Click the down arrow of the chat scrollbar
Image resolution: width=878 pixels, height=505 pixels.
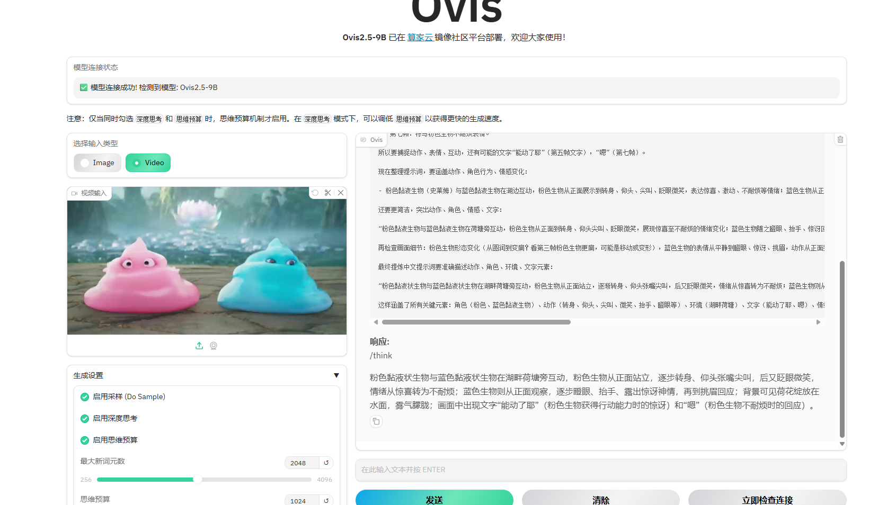click(x=842, y=444)
